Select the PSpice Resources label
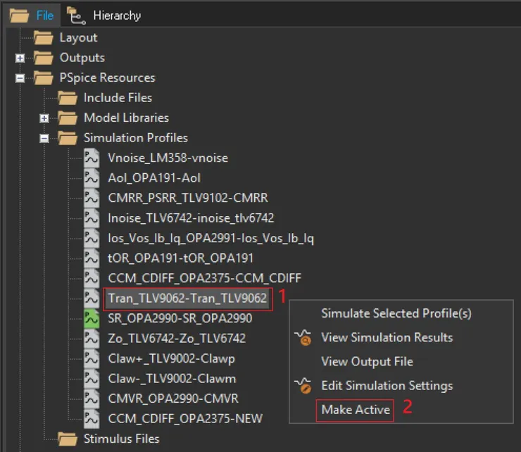Screen dimensions: 521x452 pyautogui.click(x=107, y=77)
